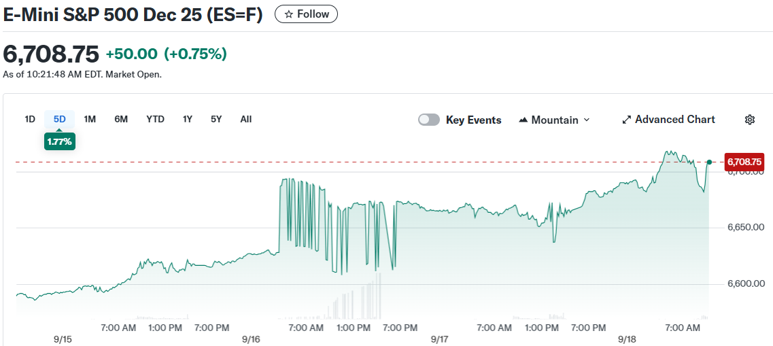Viewport: 773px width, 346px height.
Task: Click the 6,650.00 axis label
Action: (746, 228)
